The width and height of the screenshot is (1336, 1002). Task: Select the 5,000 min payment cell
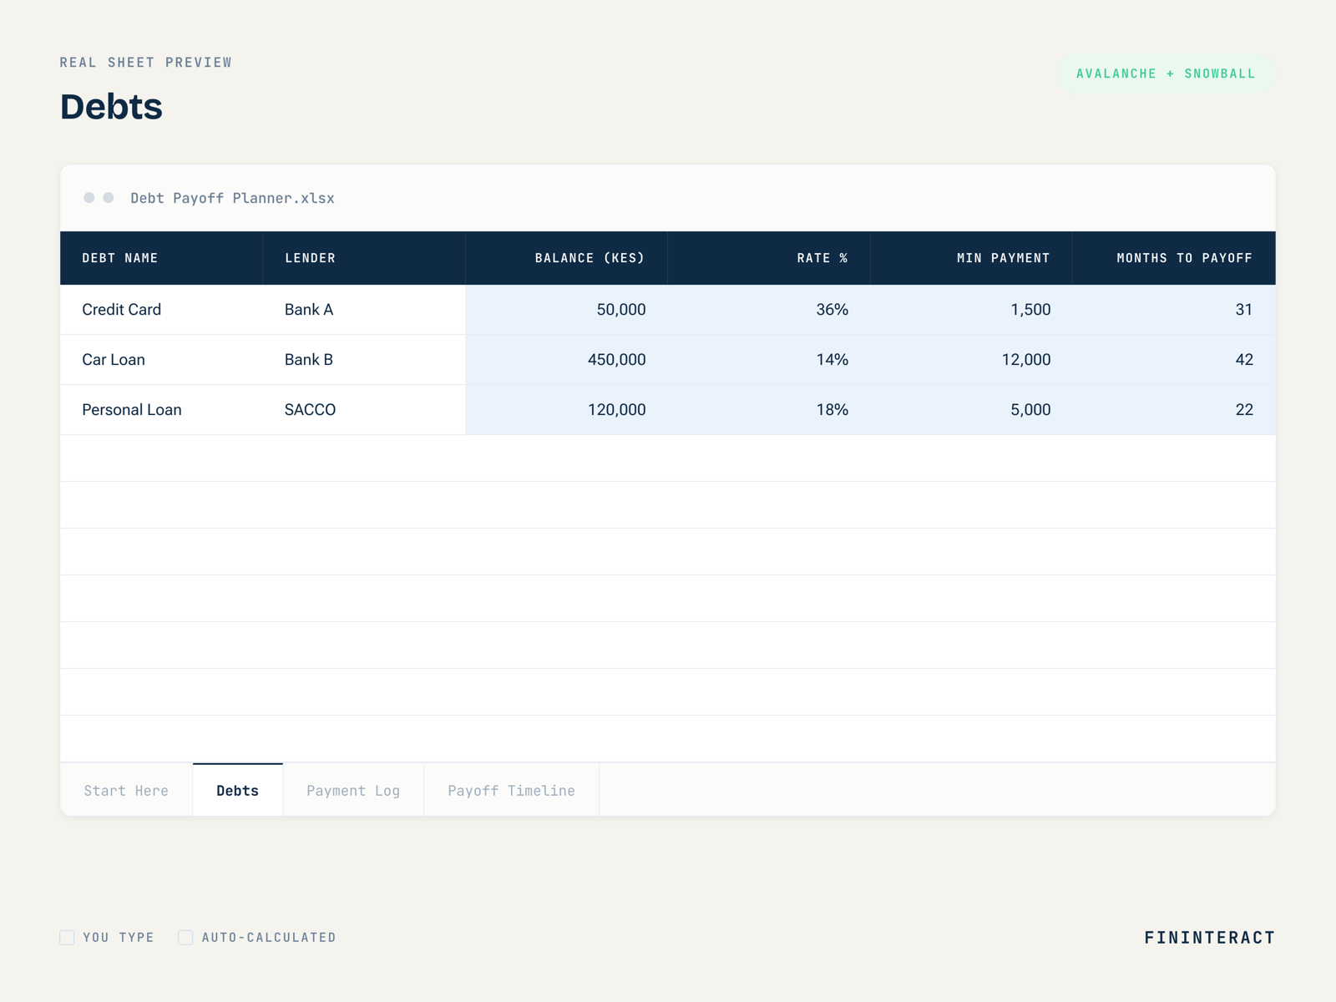click(x=971, y=410)
